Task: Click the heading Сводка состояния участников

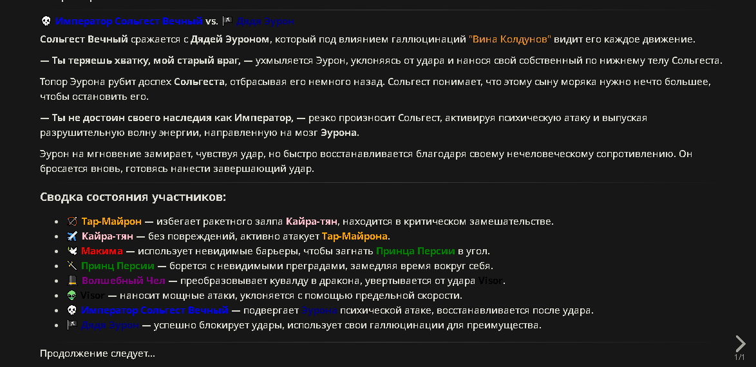Action: point(133,197)
